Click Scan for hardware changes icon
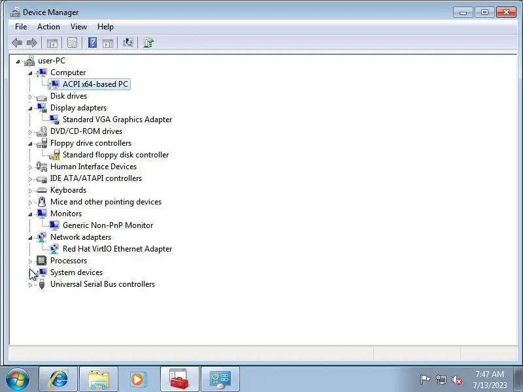Viewport: 523px width, 392px height. 127,42
